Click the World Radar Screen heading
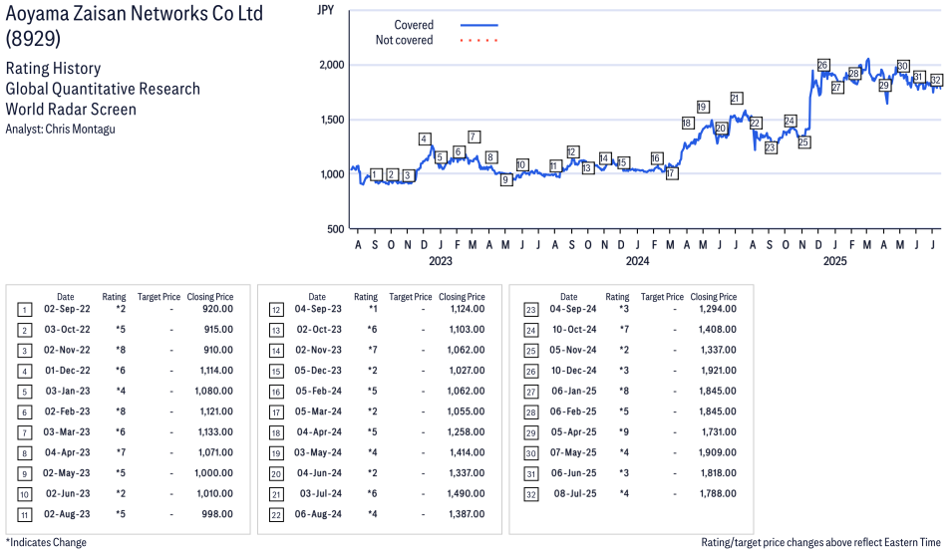 (x=71, y=110)
